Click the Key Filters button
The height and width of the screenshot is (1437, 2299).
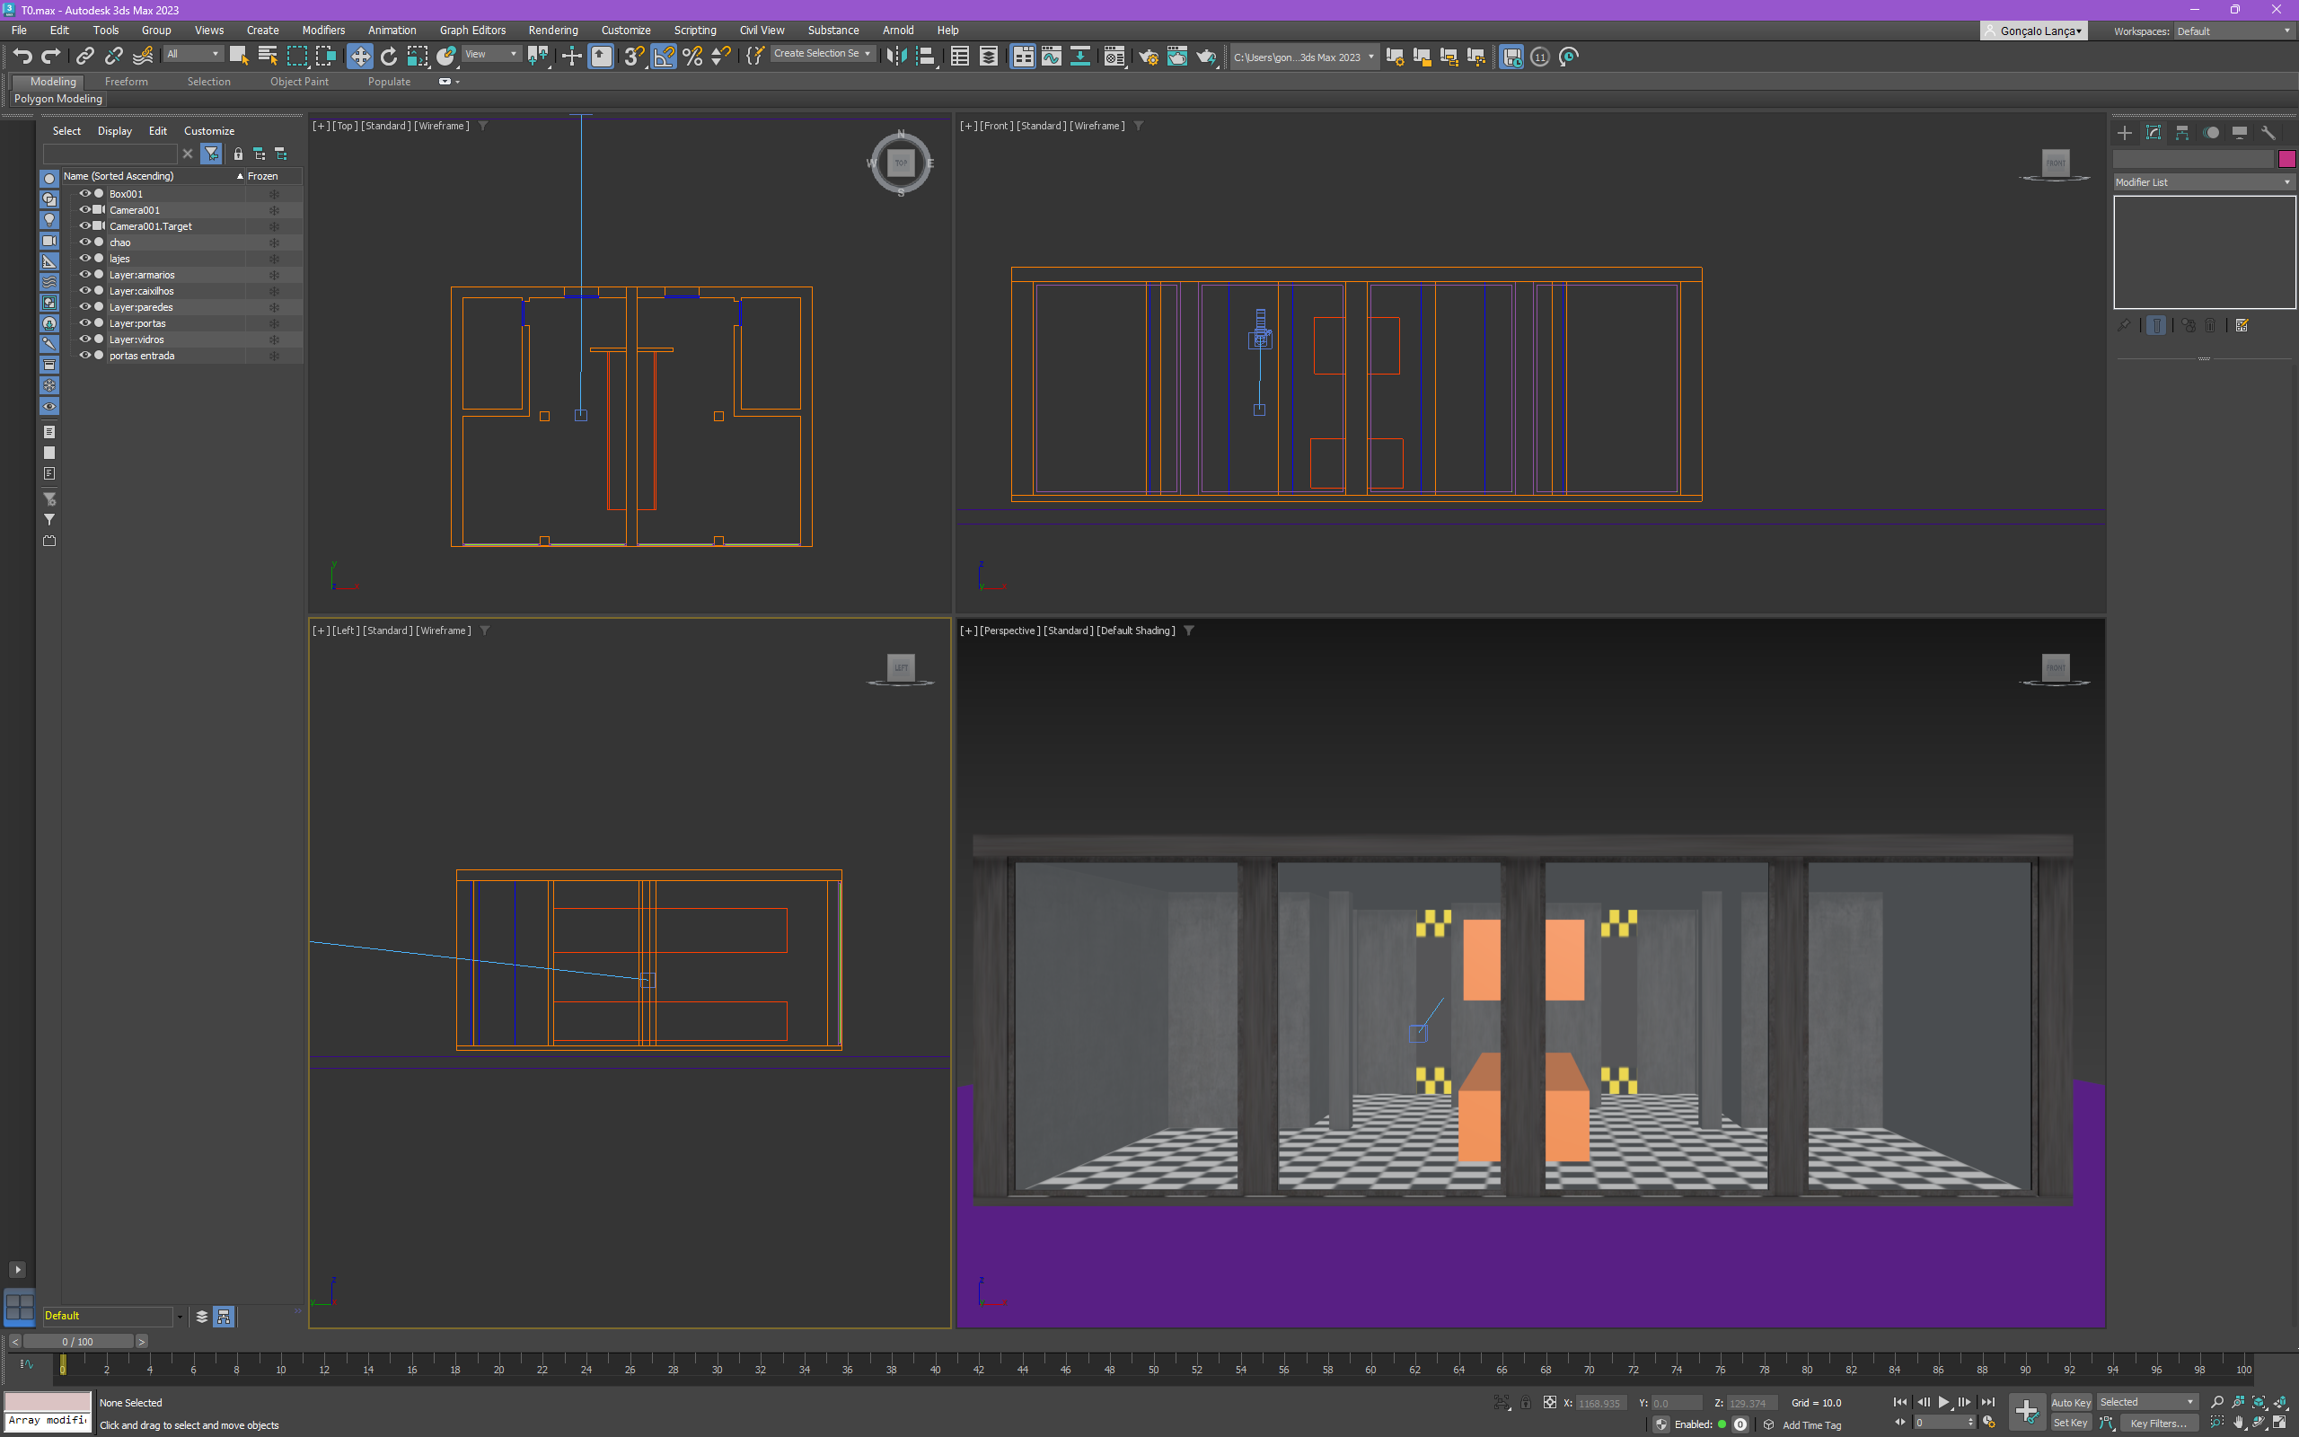pos(2158,1423)
